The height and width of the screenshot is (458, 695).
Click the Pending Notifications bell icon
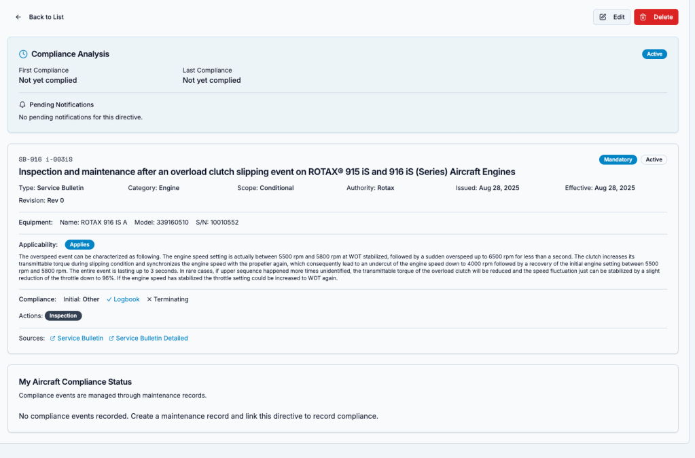[x=22, y=104]
